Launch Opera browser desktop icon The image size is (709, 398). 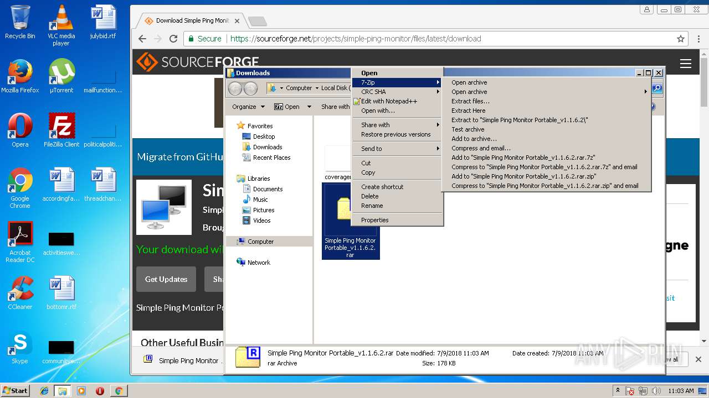pyautogui.click(x=20, y=130)
